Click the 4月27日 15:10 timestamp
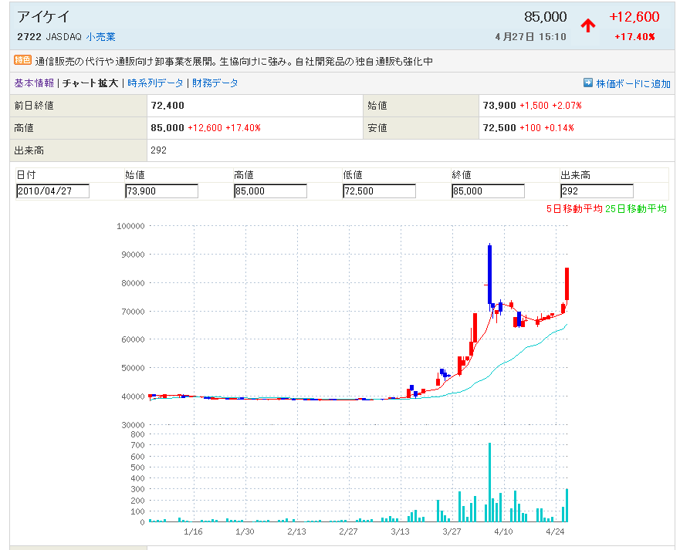 click(530, 37)
